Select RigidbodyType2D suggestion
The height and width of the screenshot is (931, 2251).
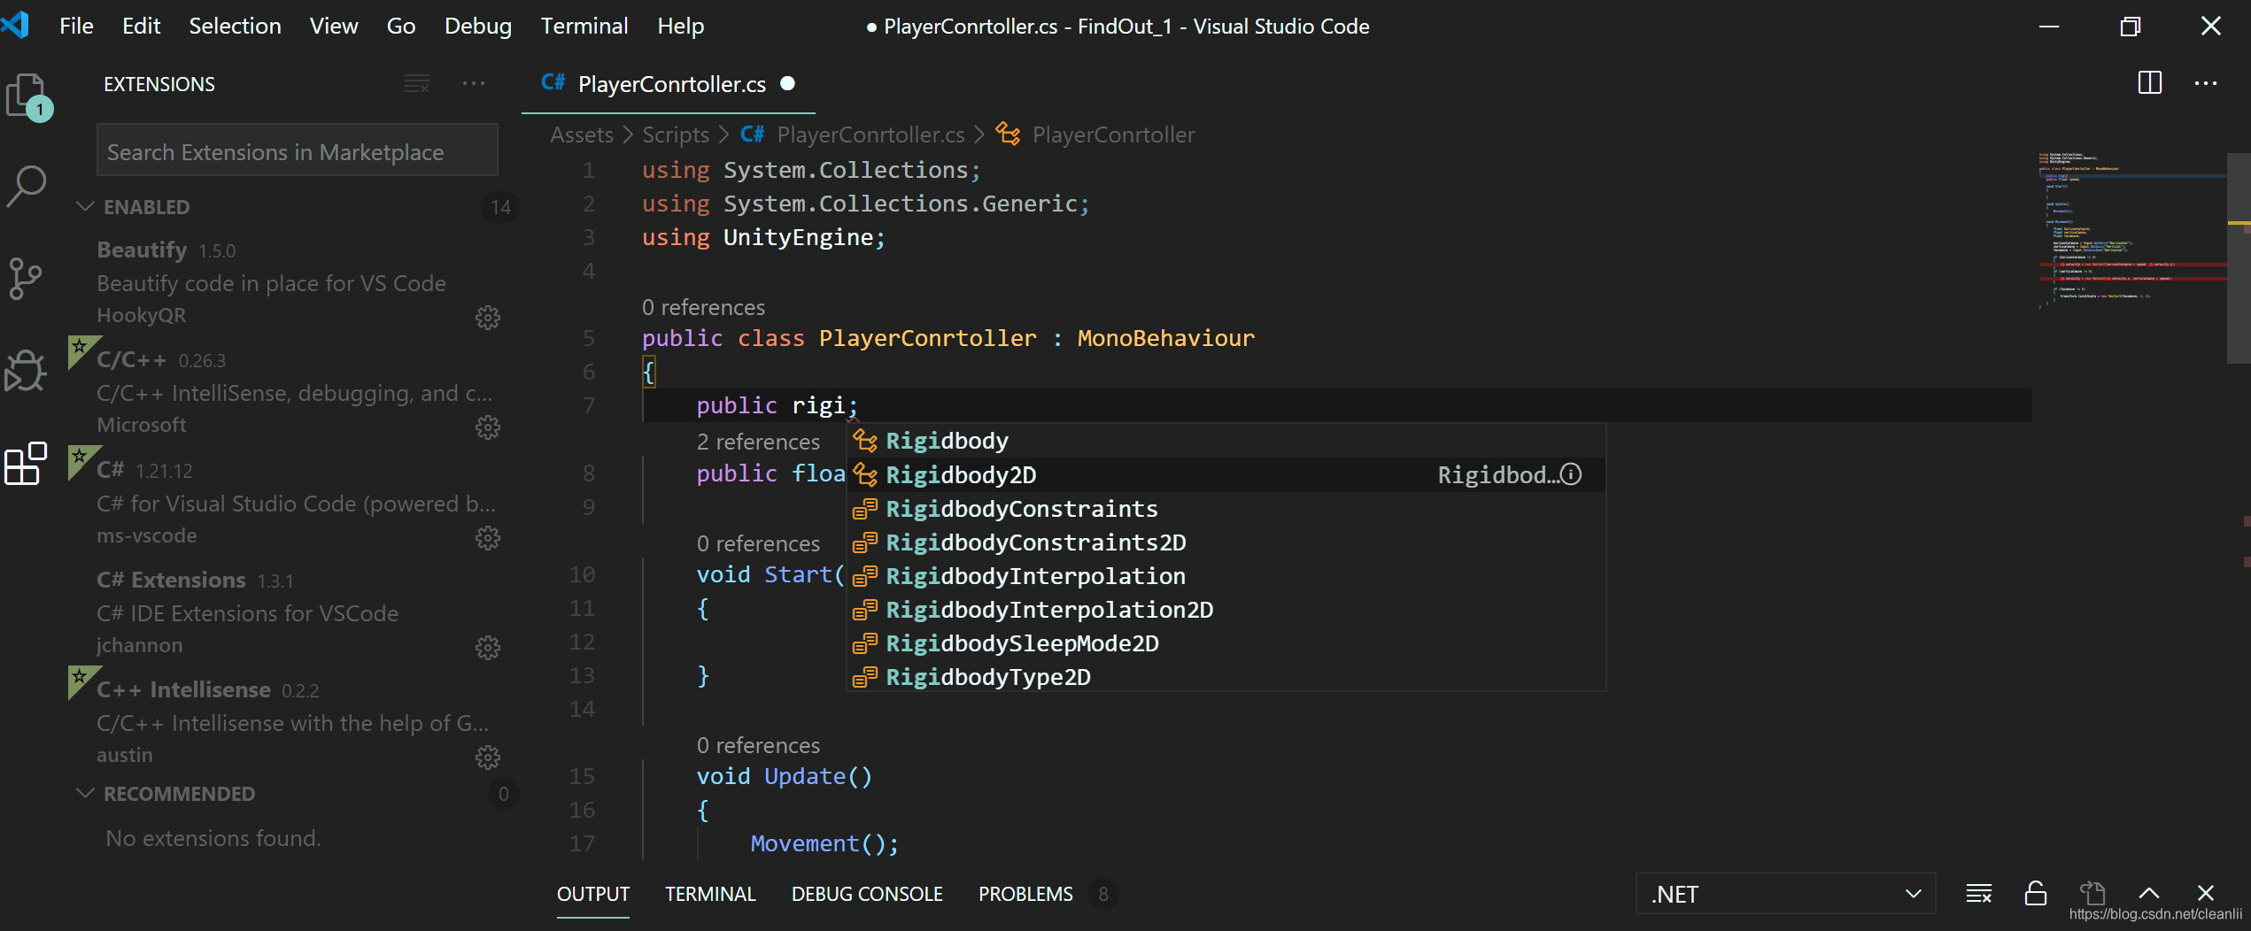[x=1226, y=676]
